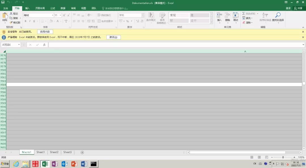Click the zoom slider handle
Viewport: 306px width, 168px height.
pyautogui.click(x=283, y=157)
